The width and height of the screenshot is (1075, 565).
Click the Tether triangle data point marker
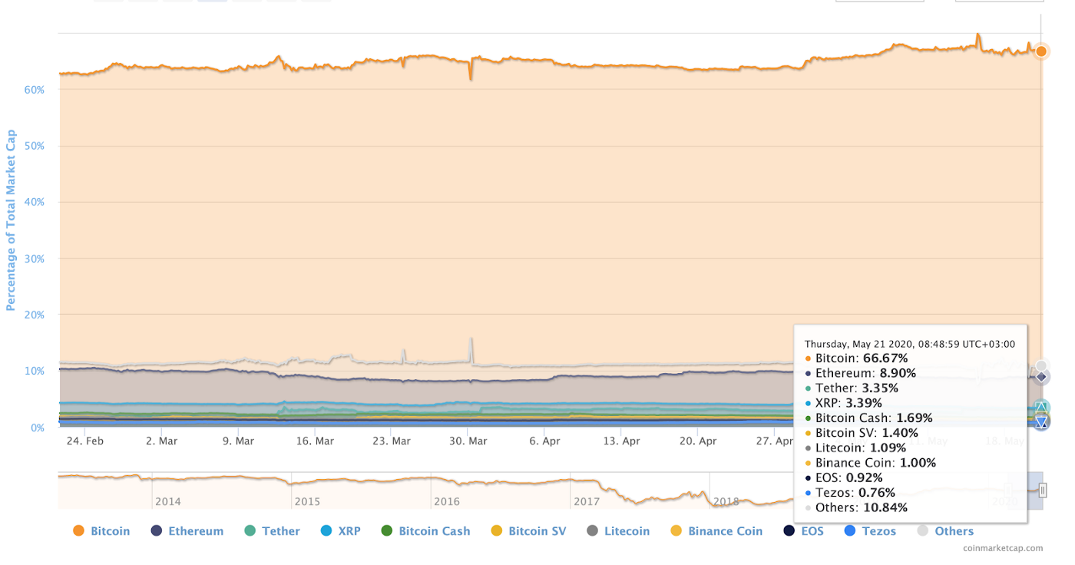pos(1041,407)
